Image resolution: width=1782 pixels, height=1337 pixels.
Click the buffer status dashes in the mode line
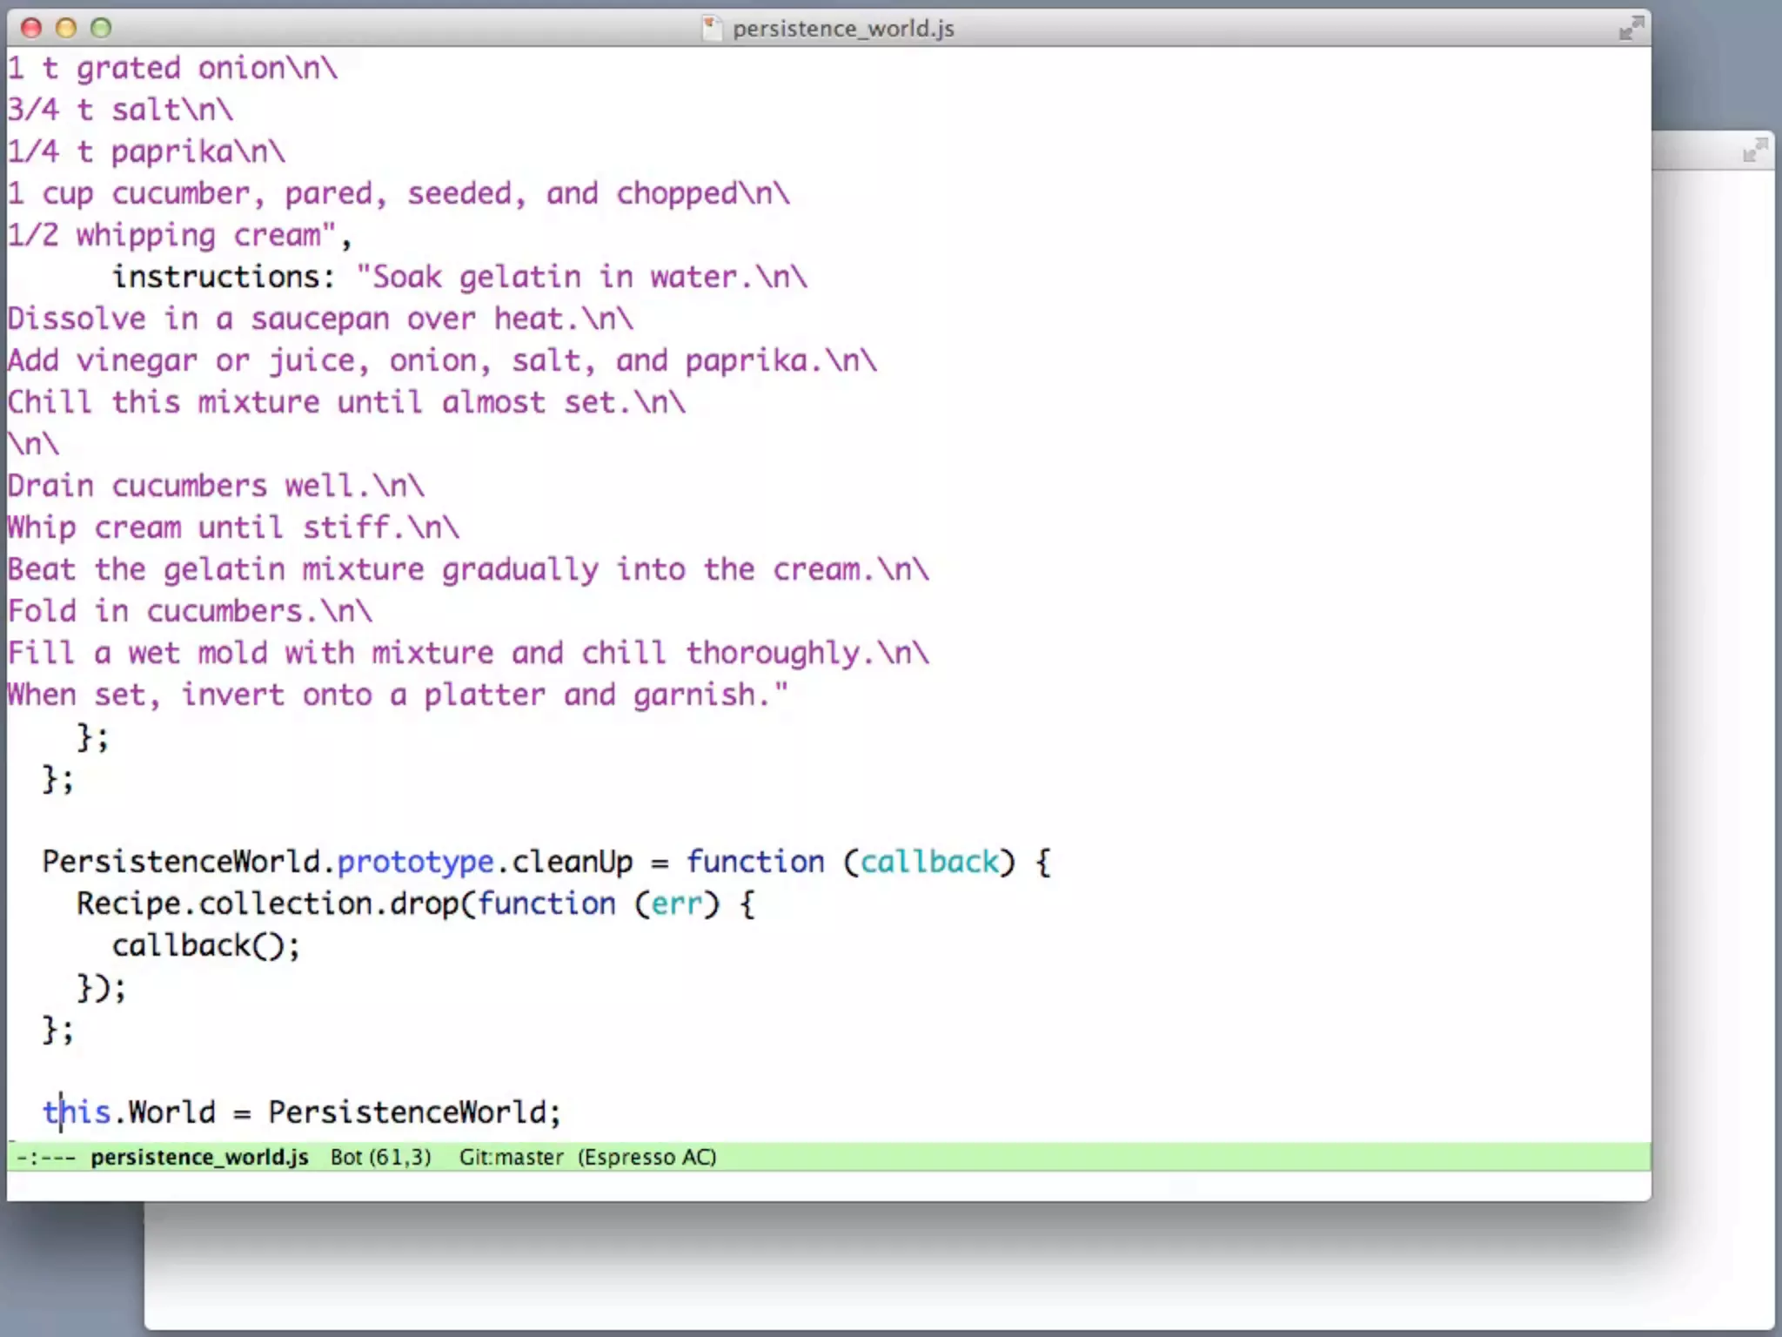point(45,1158)
